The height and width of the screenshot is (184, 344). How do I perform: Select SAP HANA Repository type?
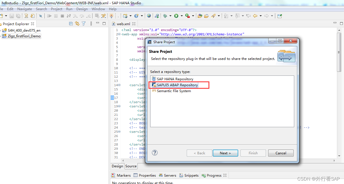point(173,79)
